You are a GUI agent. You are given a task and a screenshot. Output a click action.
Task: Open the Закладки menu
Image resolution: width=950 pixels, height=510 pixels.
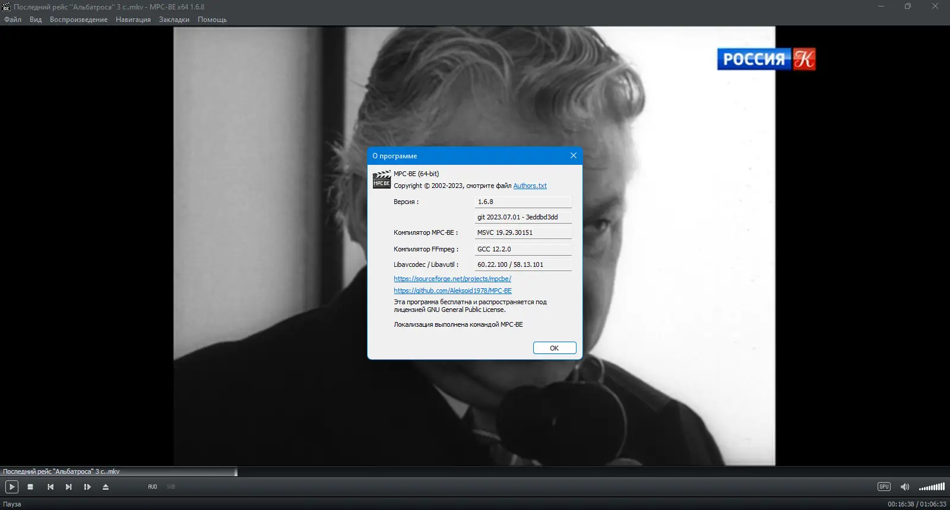tap(174, 20)
